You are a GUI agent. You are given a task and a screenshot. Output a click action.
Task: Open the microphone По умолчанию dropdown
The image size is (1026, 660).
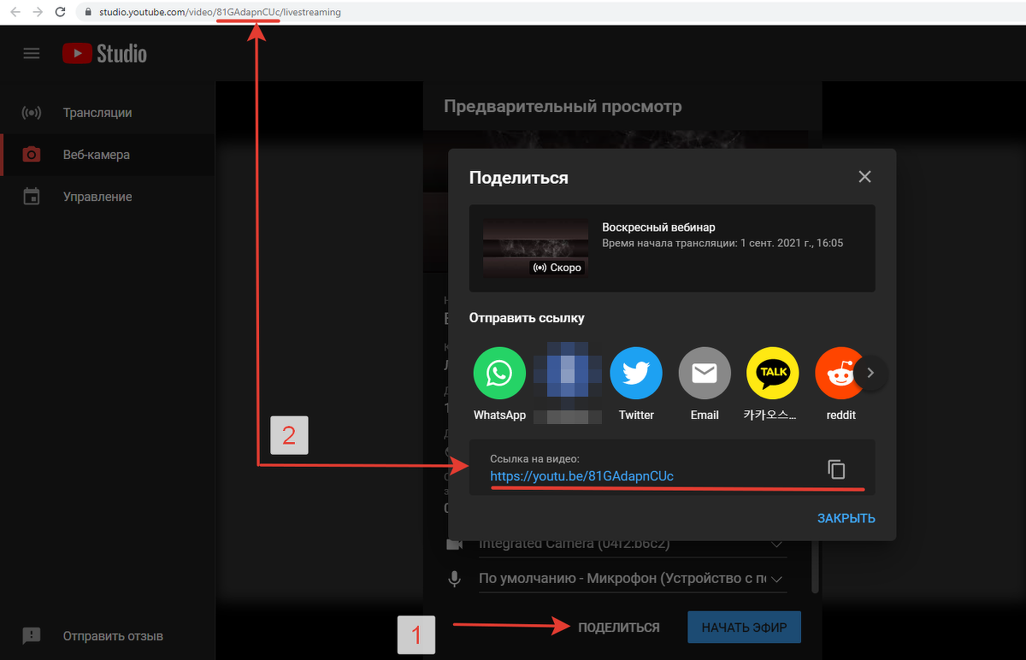coord(631,579)
